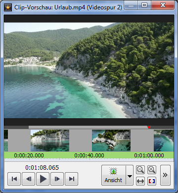Select the cliff reflection thumbnail
178x193 pixels.
(x=50, y=141)
